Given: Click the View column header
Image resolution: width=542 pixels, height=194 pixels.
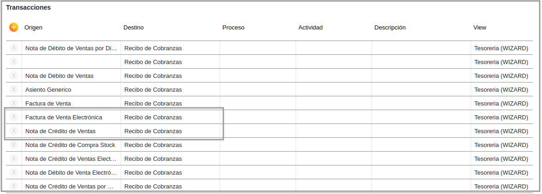Looking at the screenshot, I should pyautogui.click(x=480, y=28).
